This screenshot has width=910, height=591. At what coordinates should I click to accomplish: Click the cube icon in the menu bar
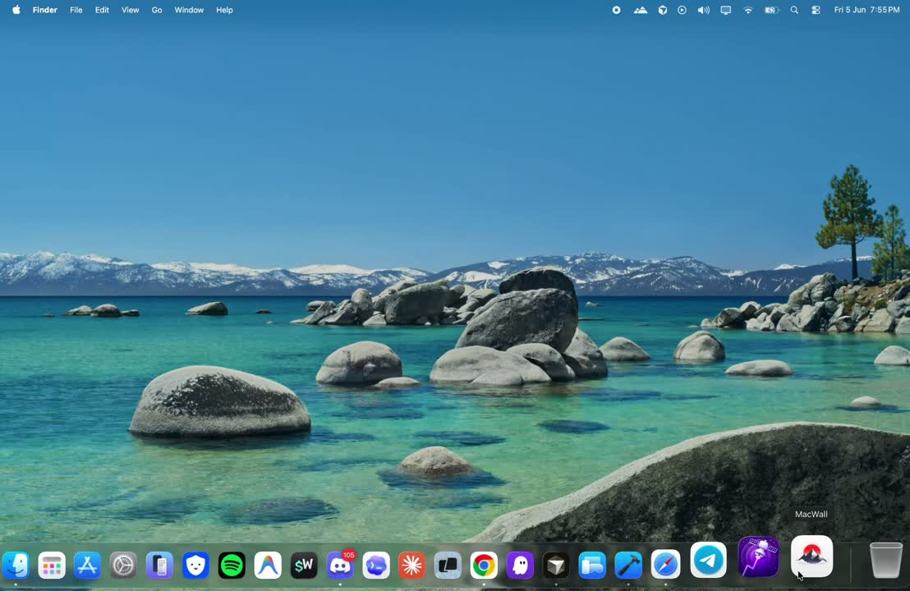click(662, 10)
